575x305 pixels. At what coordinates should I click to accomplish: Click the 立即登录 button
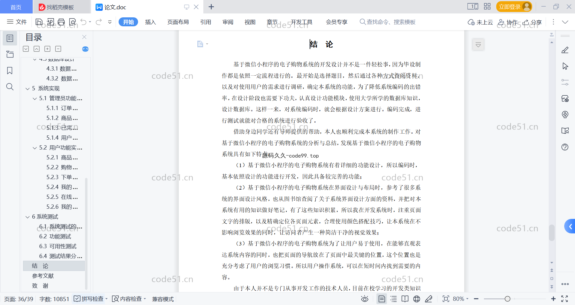click(x=514, y=7)
